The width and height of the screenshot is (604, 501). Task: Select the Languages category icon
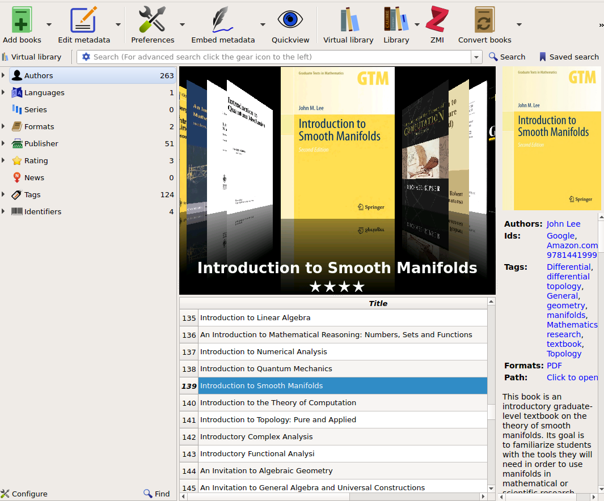click(16, 92)
